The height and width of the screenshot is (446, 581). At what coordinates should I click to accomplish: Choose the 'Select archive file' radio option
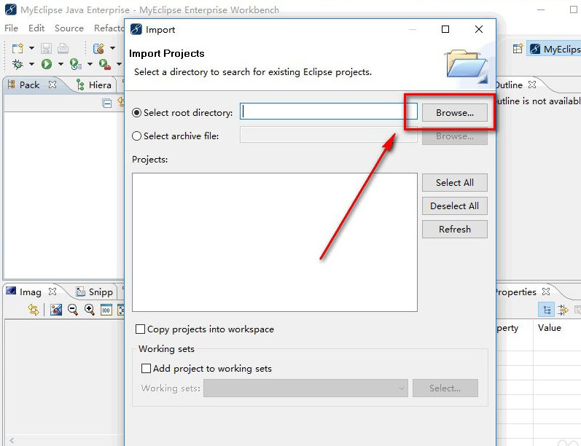pos(136,136)
